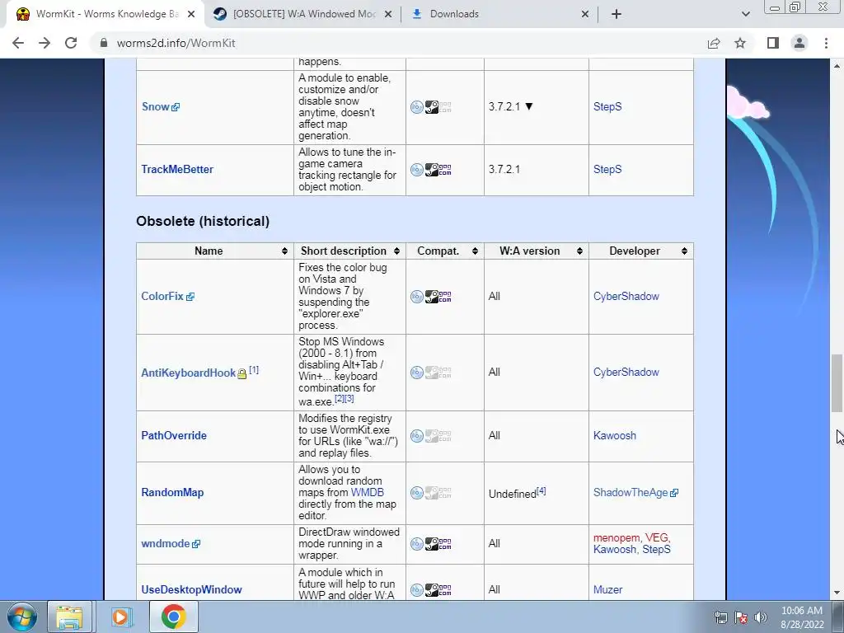Go back to the previous page

pos(18,43)
